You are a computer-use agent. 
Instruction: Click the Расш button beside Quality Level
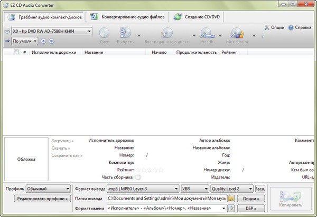[260, 189]
